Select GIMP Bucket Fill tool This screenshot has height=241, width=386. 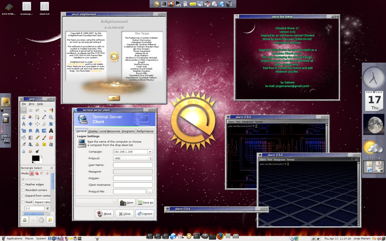[x=24, y=137]
